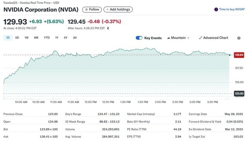246x141 pixels.
Task: Click the Advanced Chart expand arrow icon
Action: 201,38
